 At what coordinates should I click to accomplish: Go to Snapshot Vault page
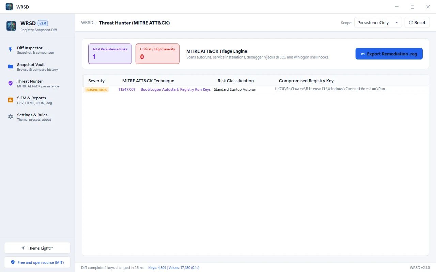[x=37, y=67]
